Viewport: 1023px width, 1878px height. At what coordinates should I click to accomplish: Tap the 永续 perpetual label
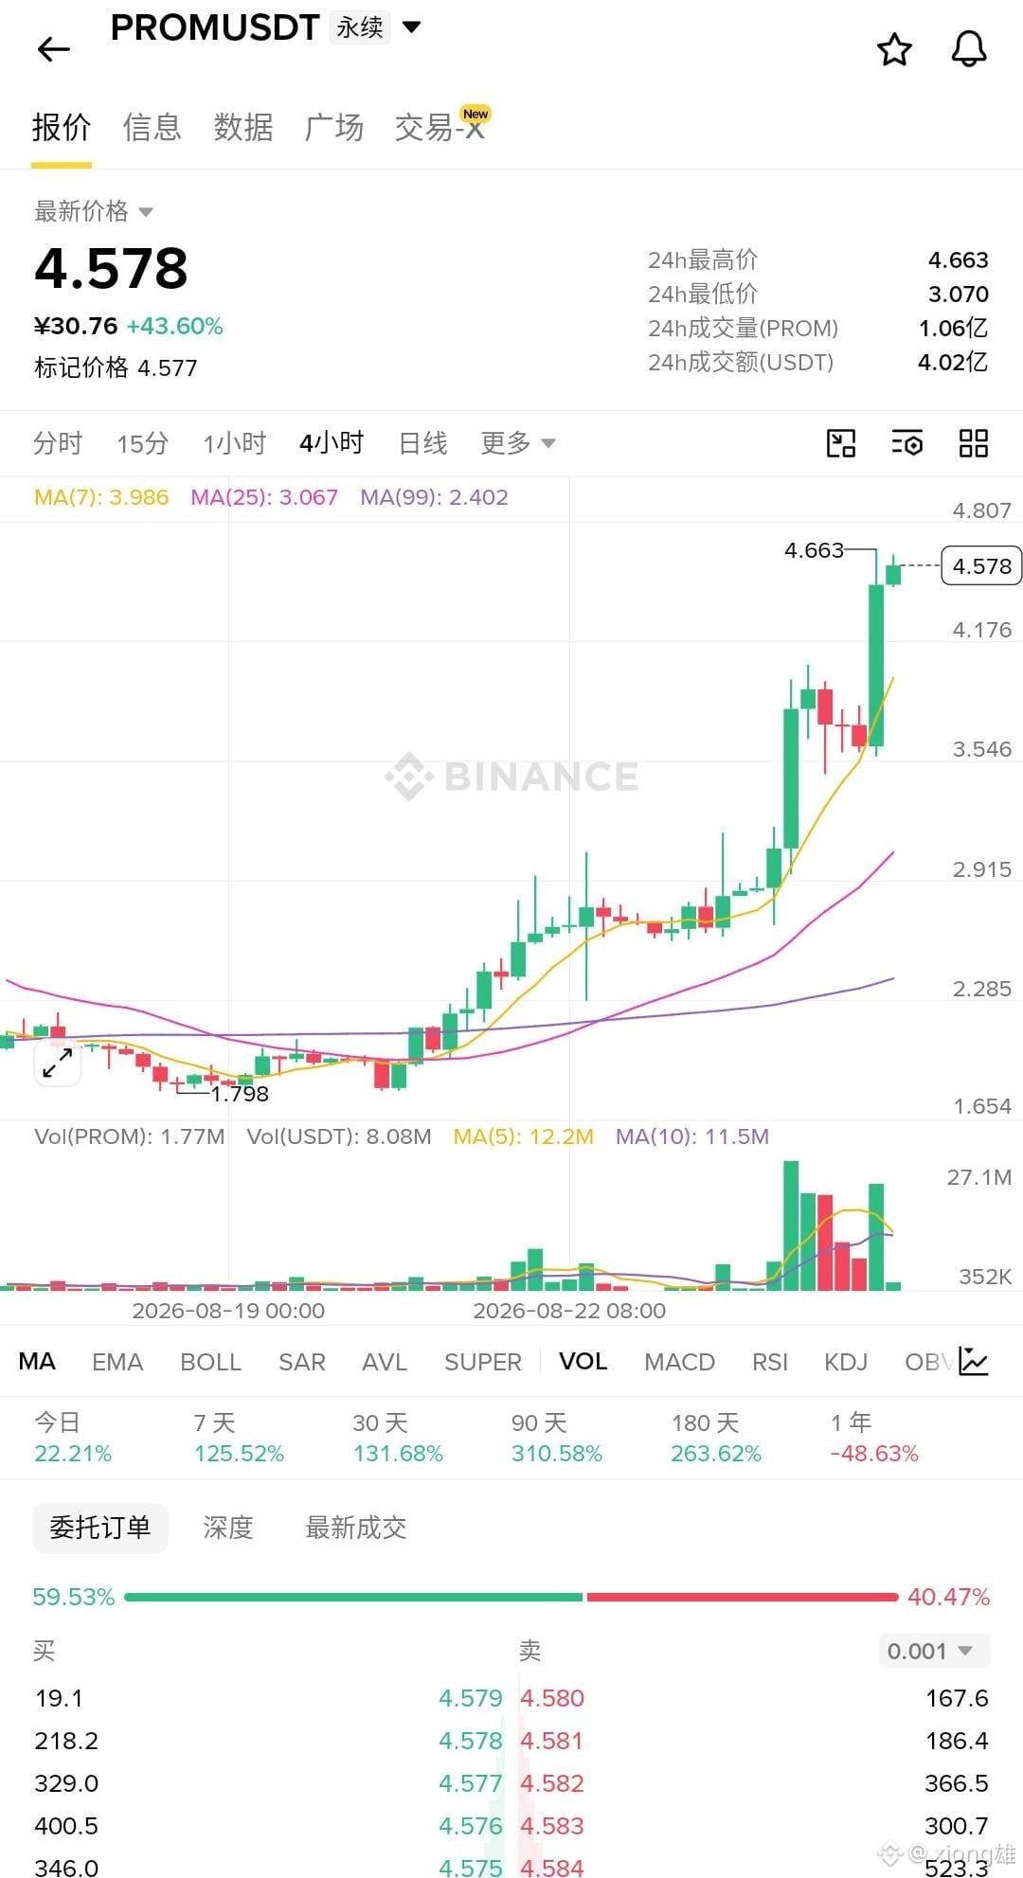click(360, 27)
